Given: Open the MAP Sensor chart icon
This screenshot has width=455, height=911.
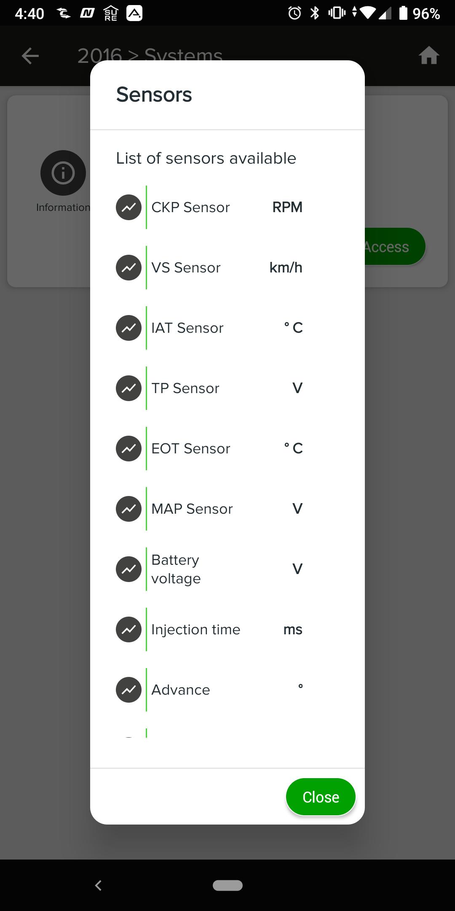Looking at the screenshot, I should point(128,509).
